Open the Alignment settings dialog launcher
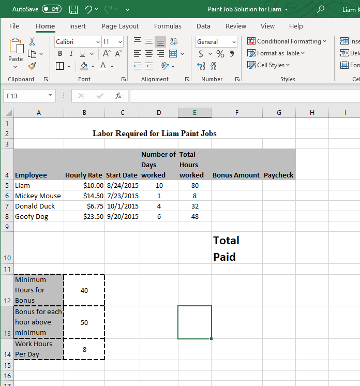The width and height of the screenshot is (360, 386). (187, 79)
